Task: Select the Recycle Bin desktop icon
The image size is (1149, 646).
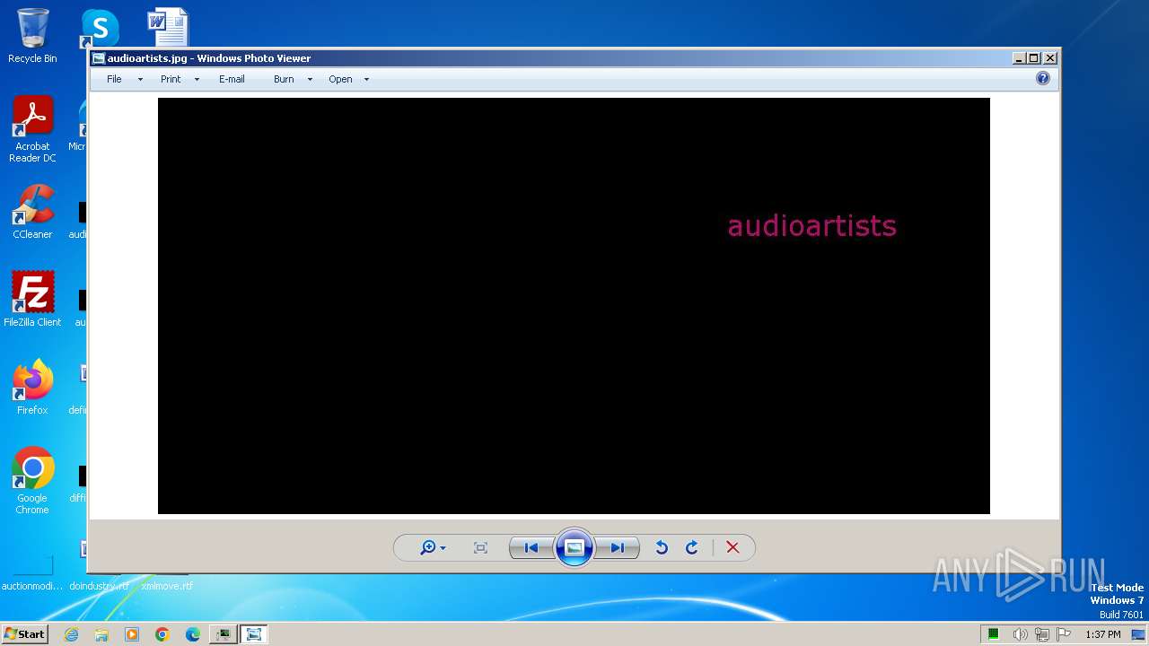Action: (32, 36)
